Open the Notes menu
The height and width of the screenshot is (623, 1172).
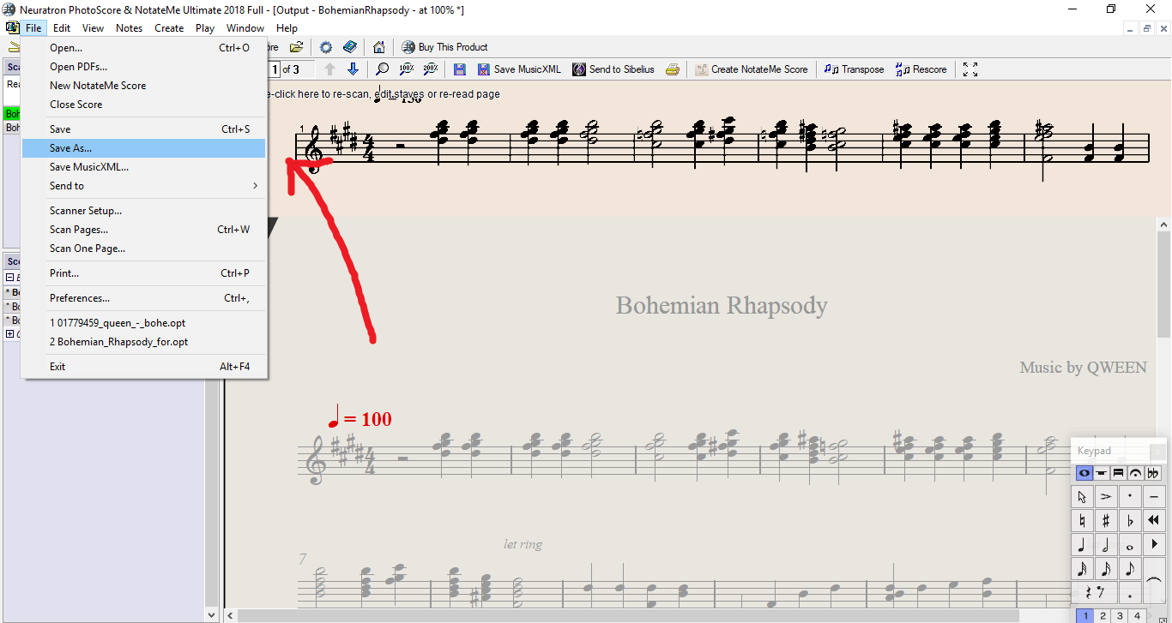click(129, 28)
